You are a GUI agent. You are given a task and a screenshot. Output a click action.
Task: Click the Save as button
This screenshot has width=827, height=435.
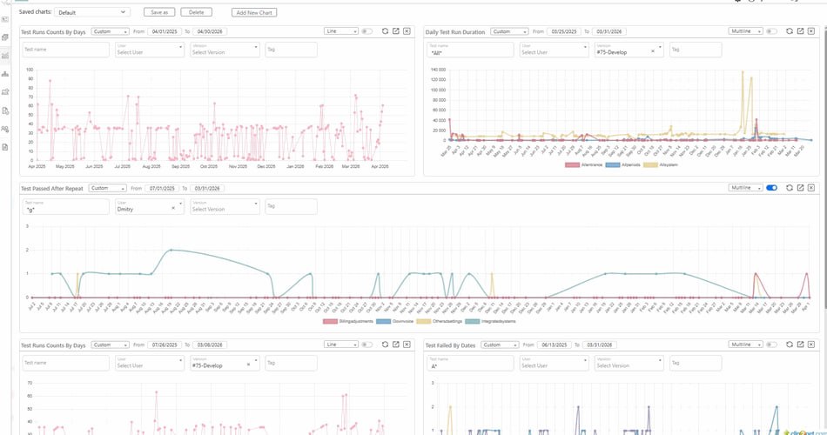click(x=159, y=12)
